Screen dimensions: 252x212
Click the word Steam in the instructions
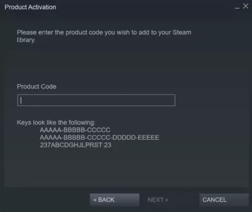[x=182, y=33]
